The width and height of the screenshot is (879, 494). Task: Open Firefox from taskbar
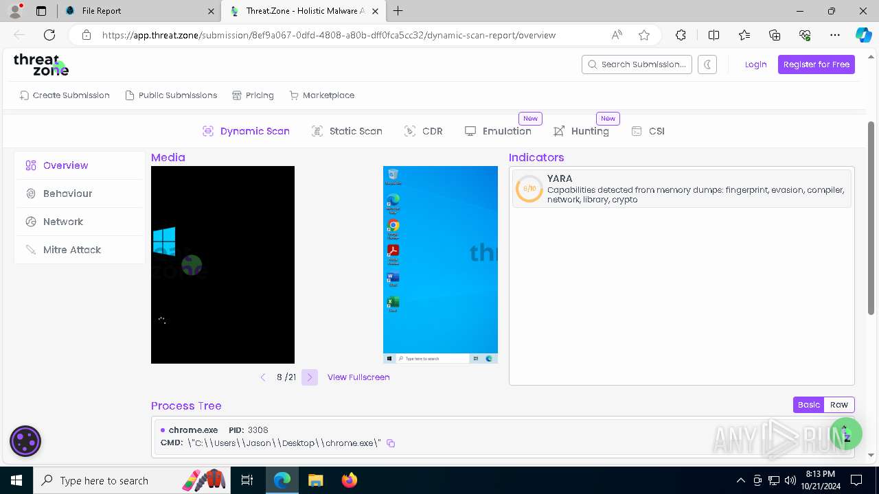click(x=349, y=480)
